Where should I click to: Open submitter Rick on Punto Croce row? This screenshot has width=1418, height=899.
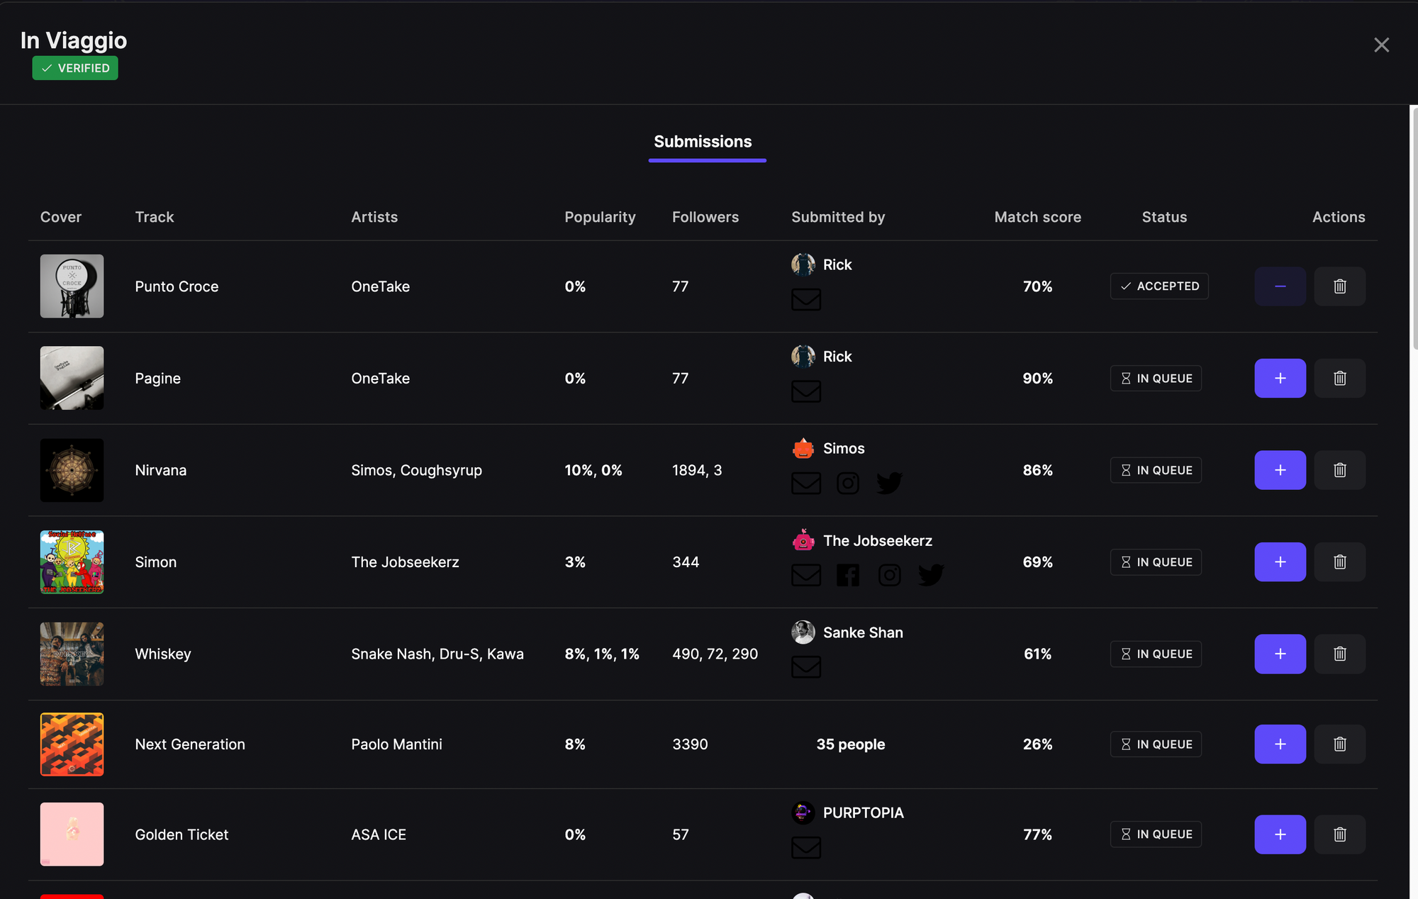(837, 264)
